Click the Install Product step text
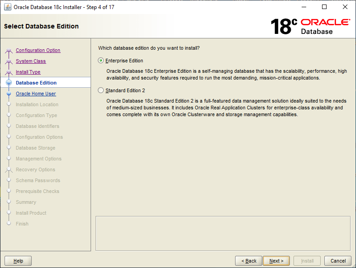The height and width of the screenshot is (268, 356). [31, 213]
